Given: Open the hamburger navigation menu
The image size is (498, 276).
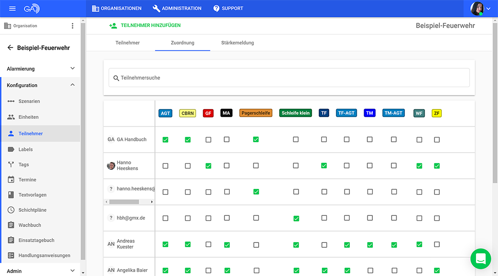Looking at the screenshot, I should tap(12, 9).
